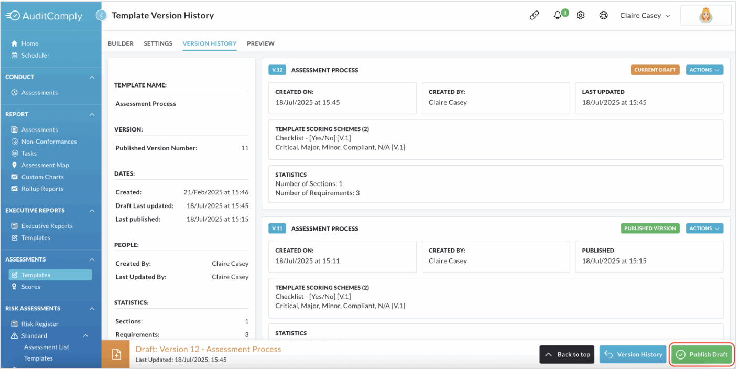Click the Version History footer button
This screenshot has height=370, width=739.
tap(633, 354)
